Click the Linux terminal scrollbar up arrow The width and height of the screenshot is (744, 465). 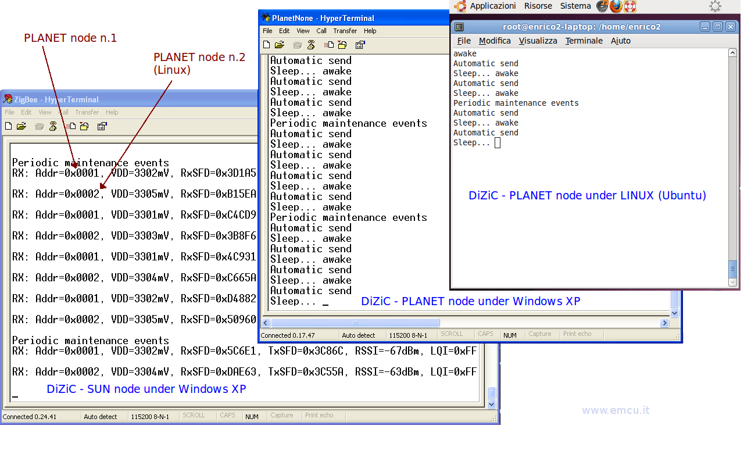pyautogui.click(x=733, y=53)
